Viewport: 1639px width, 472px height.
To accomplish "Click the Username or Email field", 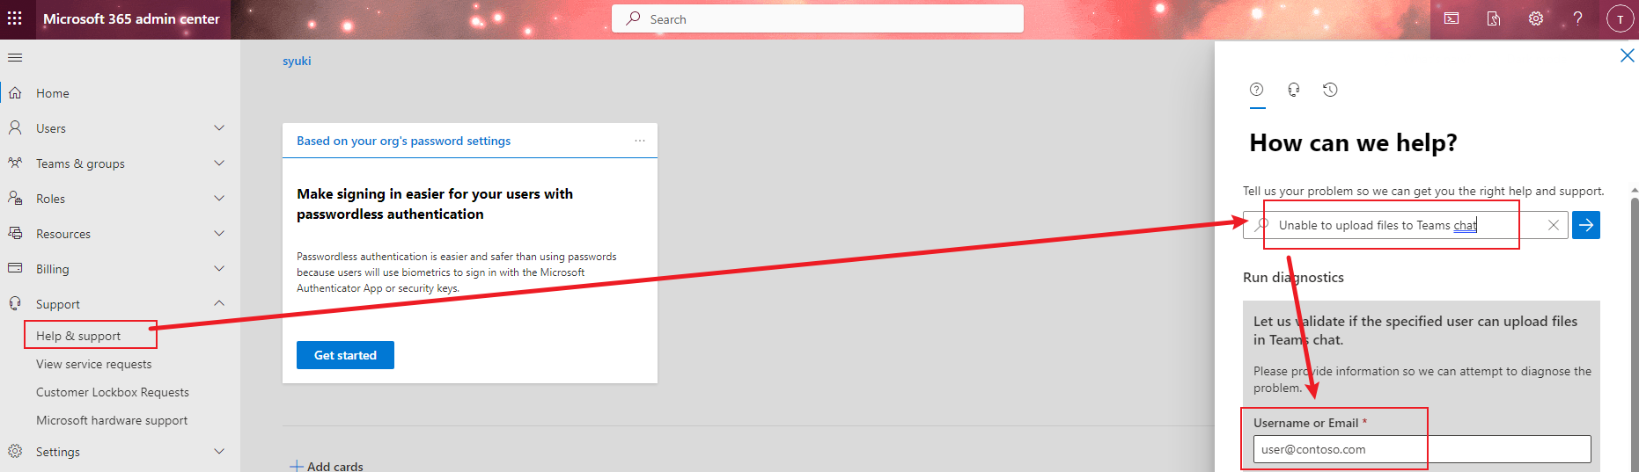I will point(1422,449).
